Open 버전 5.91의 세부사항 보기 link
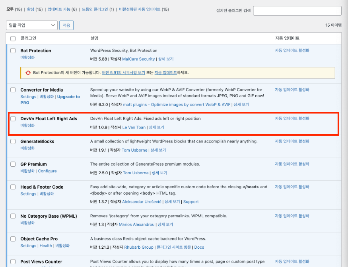 tap(123, 73)
